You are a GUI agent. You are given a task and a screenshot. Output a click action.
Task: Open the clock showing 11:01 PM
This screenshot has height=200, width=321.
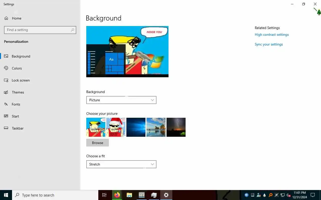(x=300, y=195)
